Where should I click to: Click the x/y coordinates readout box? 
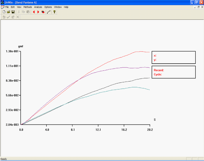tap(174, 57)
